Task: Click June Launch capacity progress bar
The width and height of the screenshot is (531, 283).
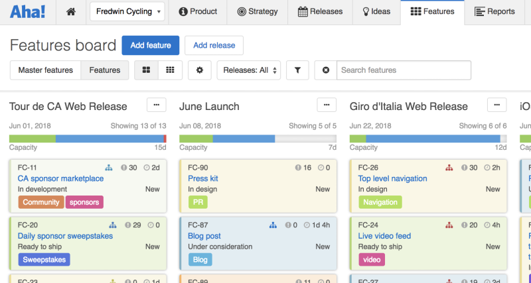Action: point(258,139)
